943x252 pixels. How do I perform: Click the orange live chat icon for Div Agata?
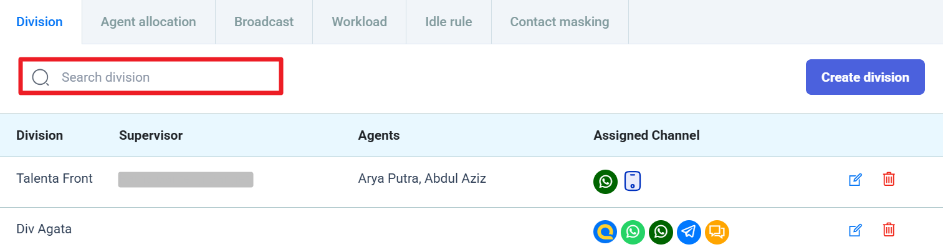(717, 232)
